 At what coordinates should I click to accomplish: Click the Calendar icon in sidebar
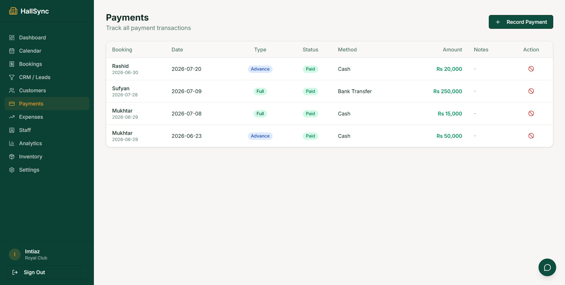[x=12, y=51]
